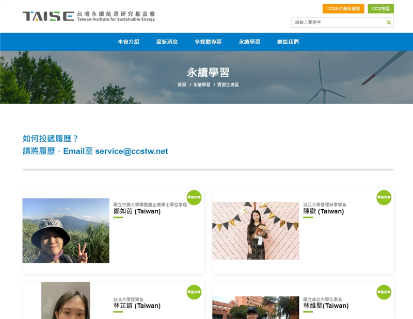Click 淡江大學管理科學學系 text
Image resolution: width=413 pixels, height=319 pixels.
coord(325,205)
